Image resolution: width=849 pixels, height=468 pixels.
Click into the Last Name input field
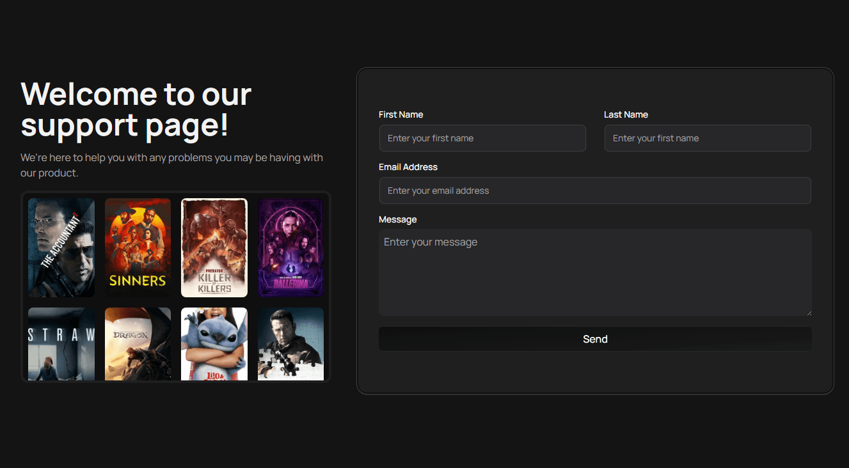(708, 138)
